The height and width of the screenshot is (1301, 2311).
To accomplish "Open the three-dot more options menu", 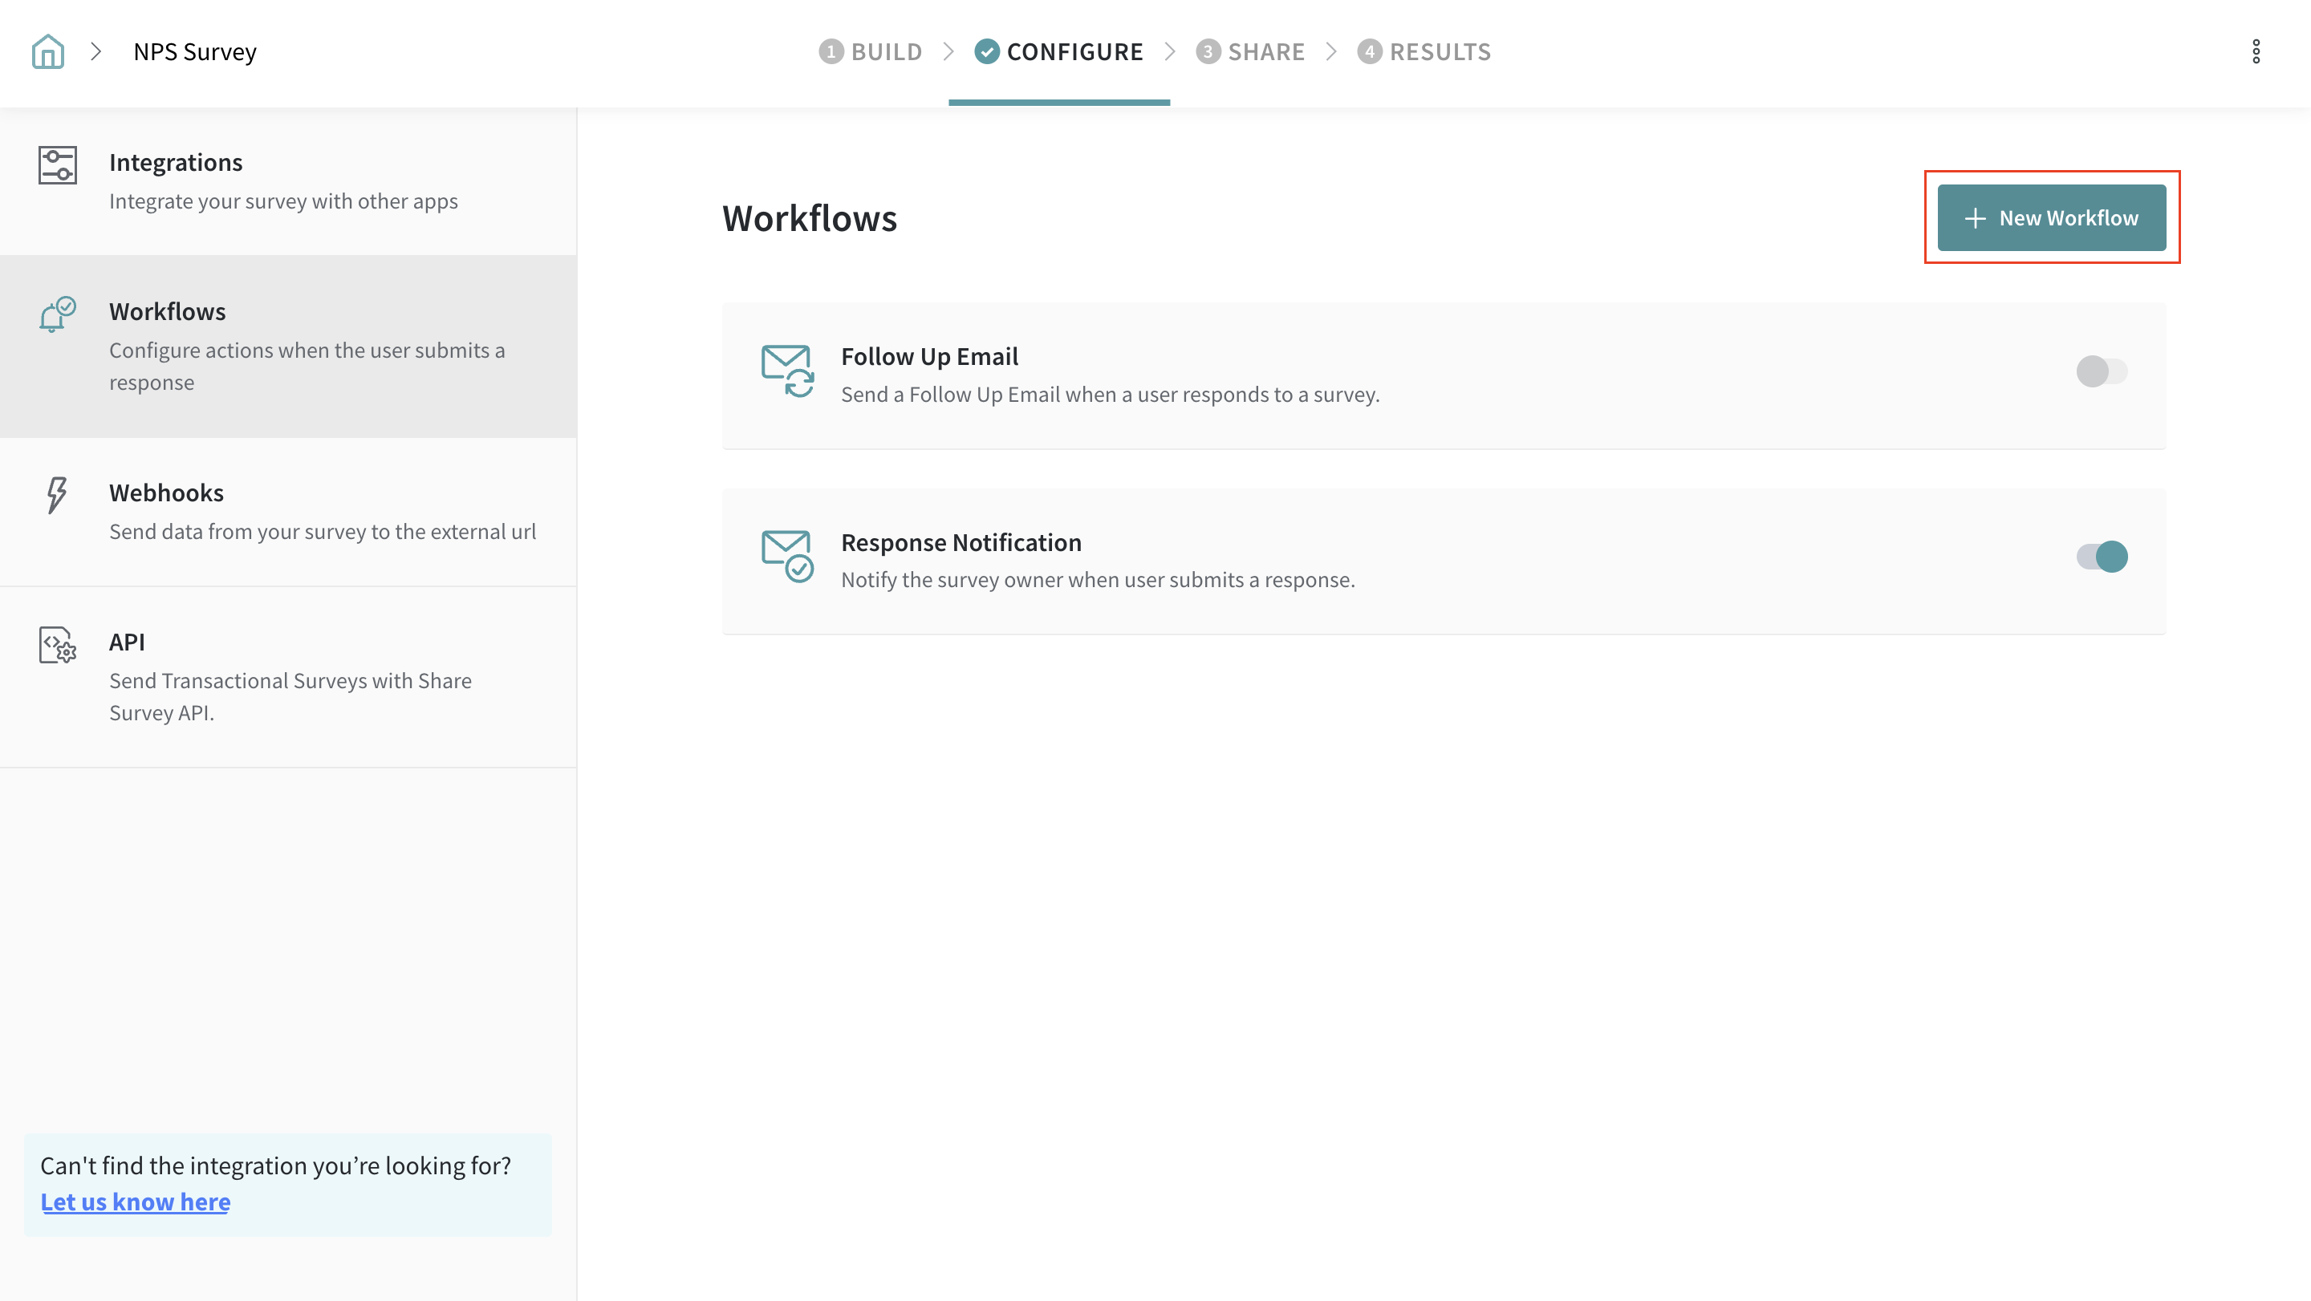I will click(x=2256, y=52).
